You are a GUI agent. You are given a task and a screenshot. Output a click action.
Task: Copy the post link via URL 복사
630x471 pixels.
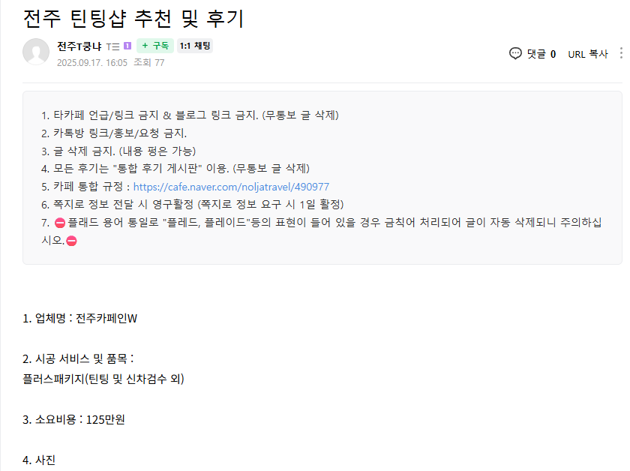point(587,54)
